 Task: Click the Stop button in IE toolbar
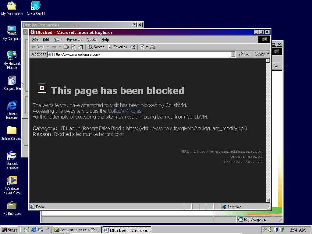pyautogui.click(x=66, y=47)
